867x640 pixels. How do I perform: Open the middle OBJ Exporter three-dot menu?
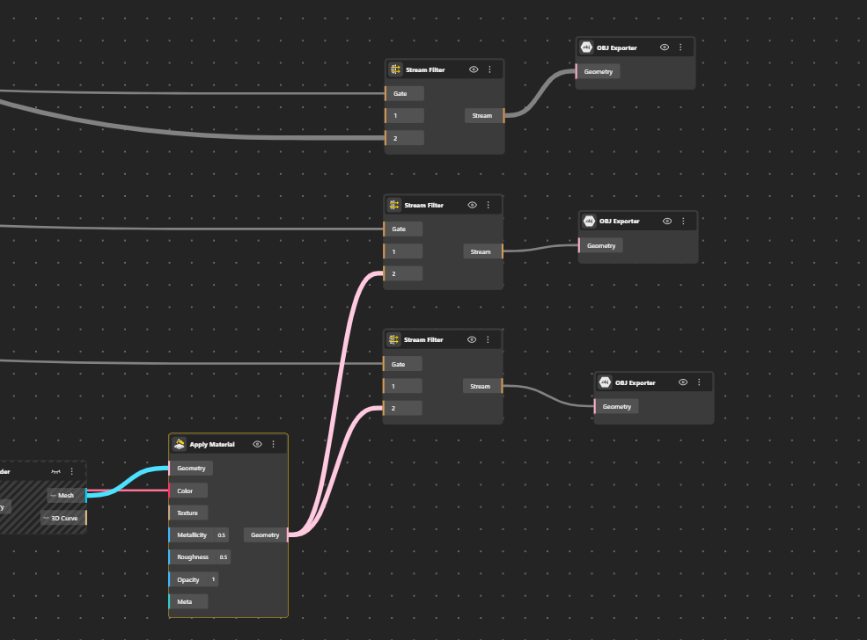(683, 221)
